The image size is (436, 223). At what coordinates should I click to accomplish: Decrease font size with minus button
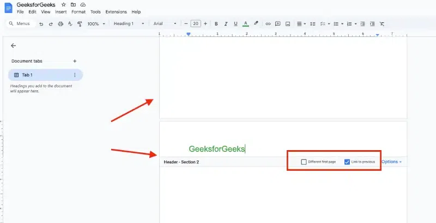186,23
